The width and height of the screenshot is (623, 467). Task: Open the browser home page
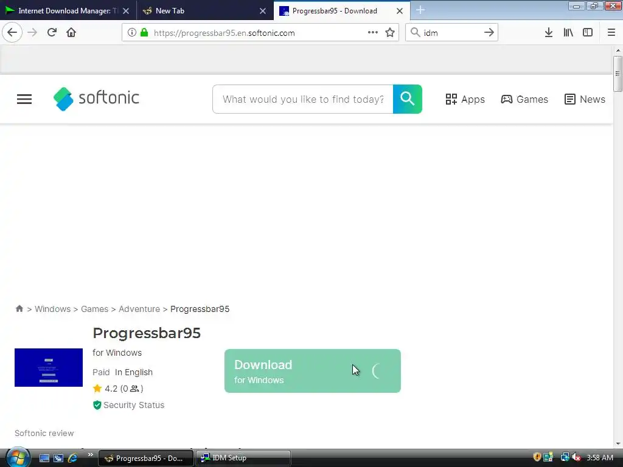[x=71, y=32]
